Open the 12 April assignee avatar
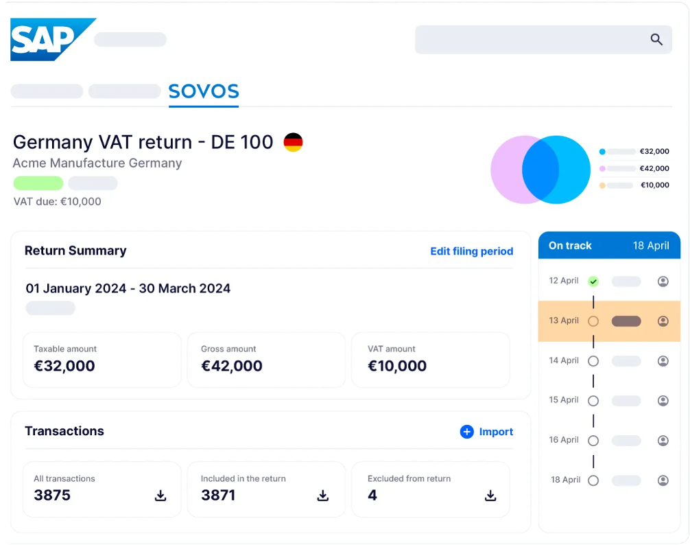Screen dimensions: 690x545 [x=663, y=281]
